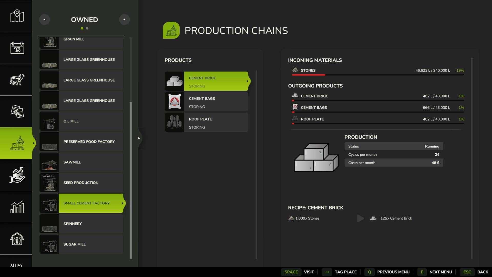
Task: Switch to previous owned category with left arrow
Action: point(45,19)
